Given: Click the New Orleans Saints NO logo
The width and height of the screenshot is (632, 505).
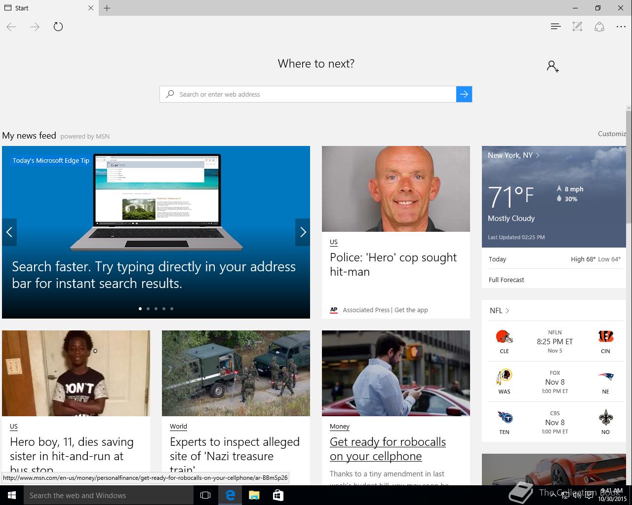Looking at the screenshot, I should pyautogui.click(x=605, y=418).
